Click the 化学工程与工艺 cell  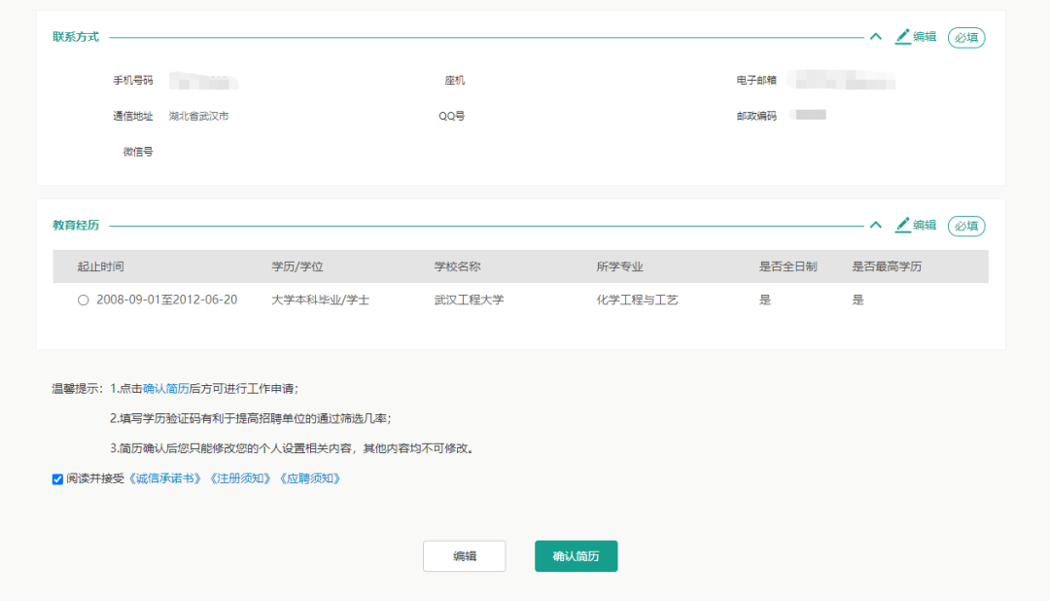coord(637,300)
